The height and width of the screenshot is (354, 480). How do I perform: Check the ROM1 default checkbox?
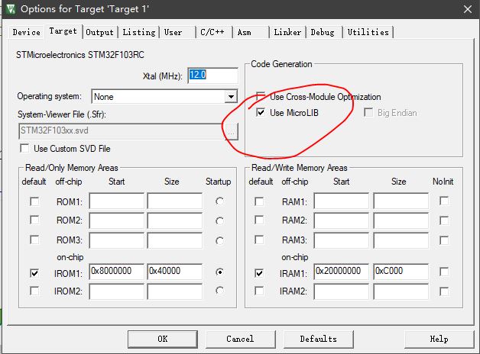[x=34, y=201]
